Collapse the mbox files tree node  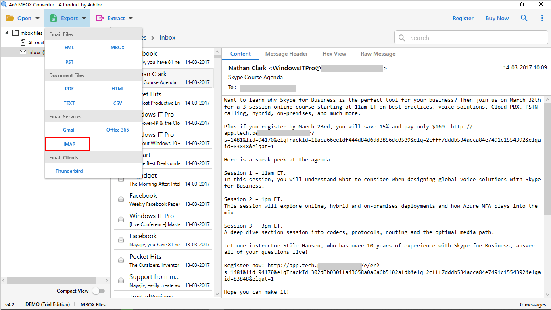6,33
